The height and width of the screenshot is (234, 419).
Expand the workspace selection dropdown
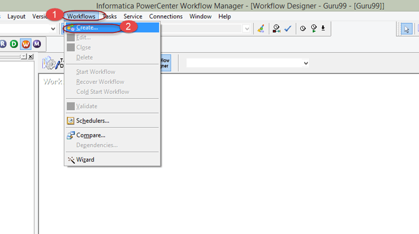(x=306, y=63)
